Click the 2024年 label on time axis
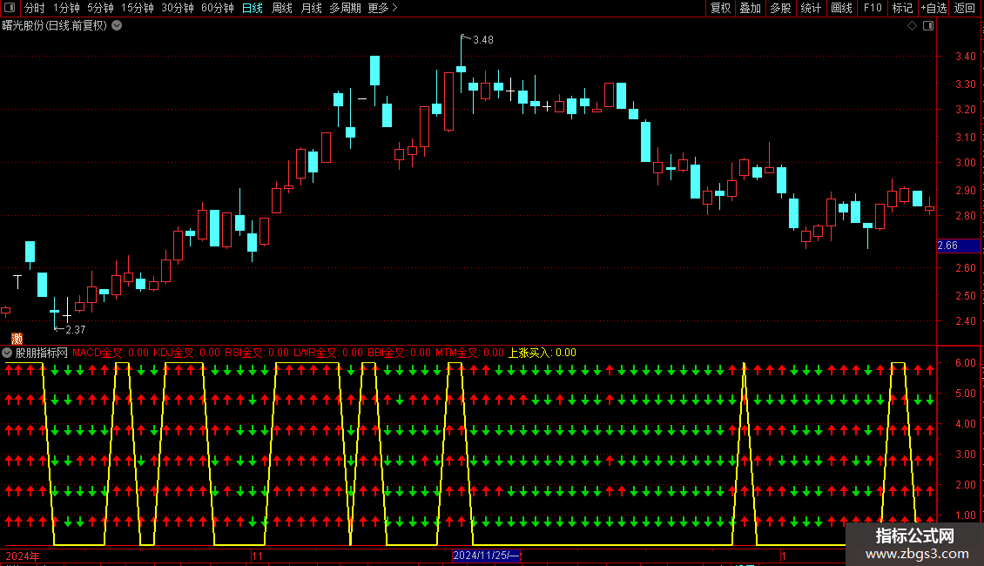Image resolution: width=984 pixels, height=566 pixels. click(x=23, y=556)
